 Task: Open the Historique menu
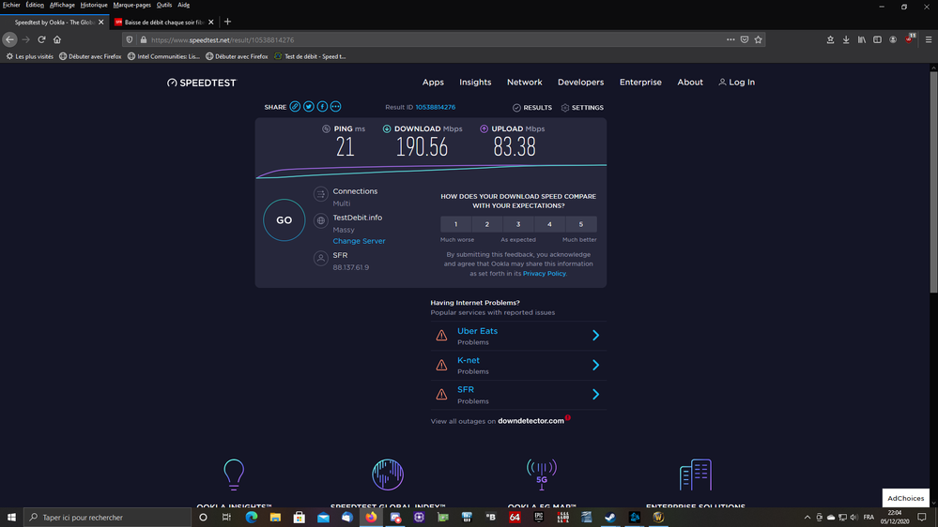(94, 5)
